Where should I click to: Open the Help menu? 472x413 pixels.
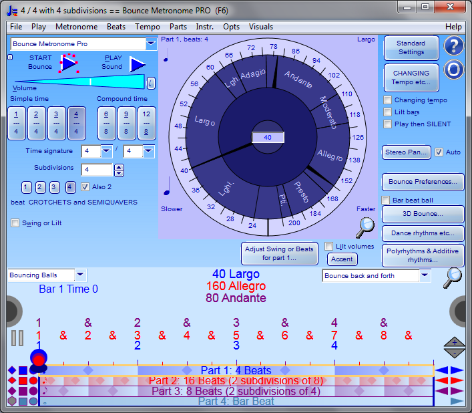click(x=453, y=27)
